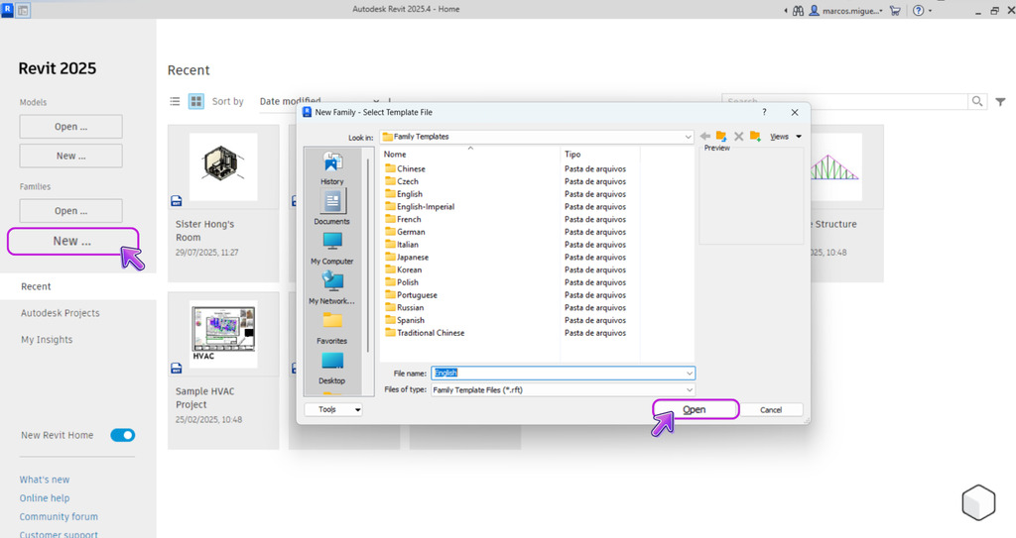Click the Revit application logo icon

click(7, 10)
